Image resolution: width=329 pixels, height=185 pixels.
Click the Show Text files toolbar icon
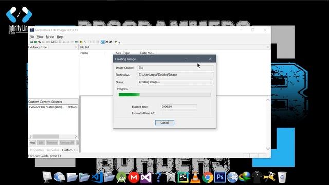click(x=106, y=42)
